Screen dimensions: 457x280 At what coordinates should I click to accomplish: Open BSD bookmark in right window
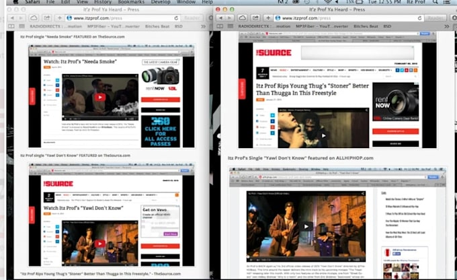(x=387, y=26)
